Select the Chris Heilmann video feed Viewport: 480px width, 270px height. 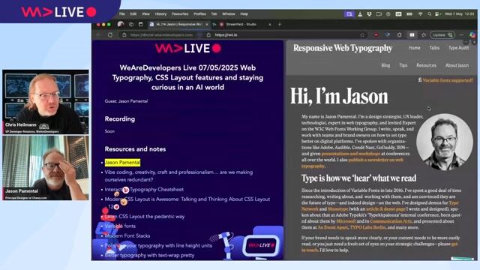(x=46, y=102)
